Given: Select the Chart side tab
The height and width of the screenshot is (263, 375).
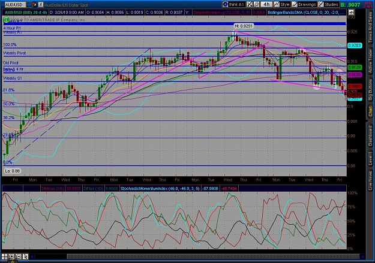Looking at the screenshot, I should [370, 111].
